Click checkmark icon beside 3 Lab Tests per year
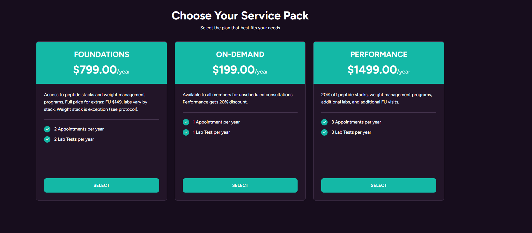 point(324,132)
